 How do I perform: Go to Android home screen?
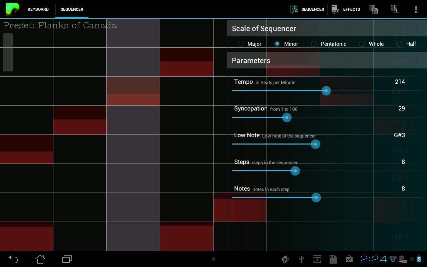pyautogui.click(x=40, y=259)
